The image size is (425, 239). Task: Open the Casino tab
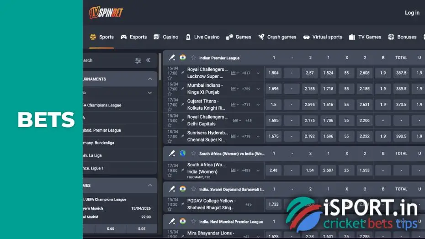tap(166, 37)
